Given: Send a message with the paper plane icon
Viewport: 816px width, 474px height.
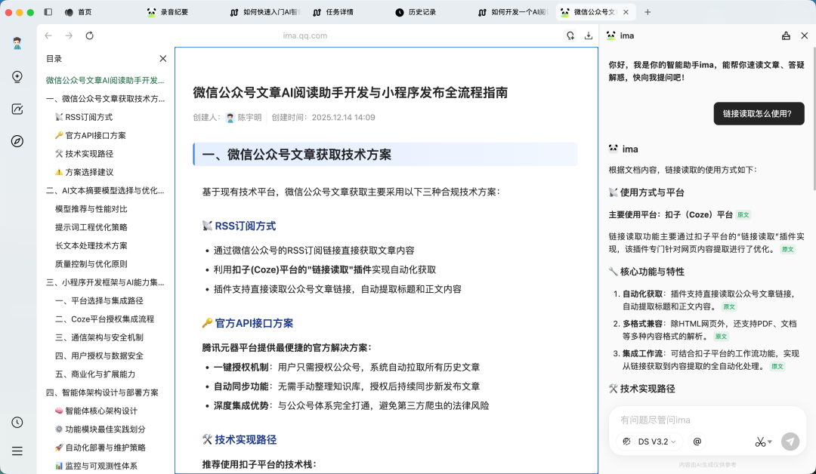Looking at the screenshot, I should point(790,442).
